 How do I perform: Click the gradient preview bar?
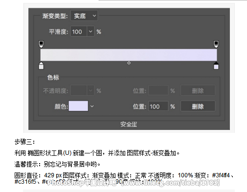click(x=129, y=55)
